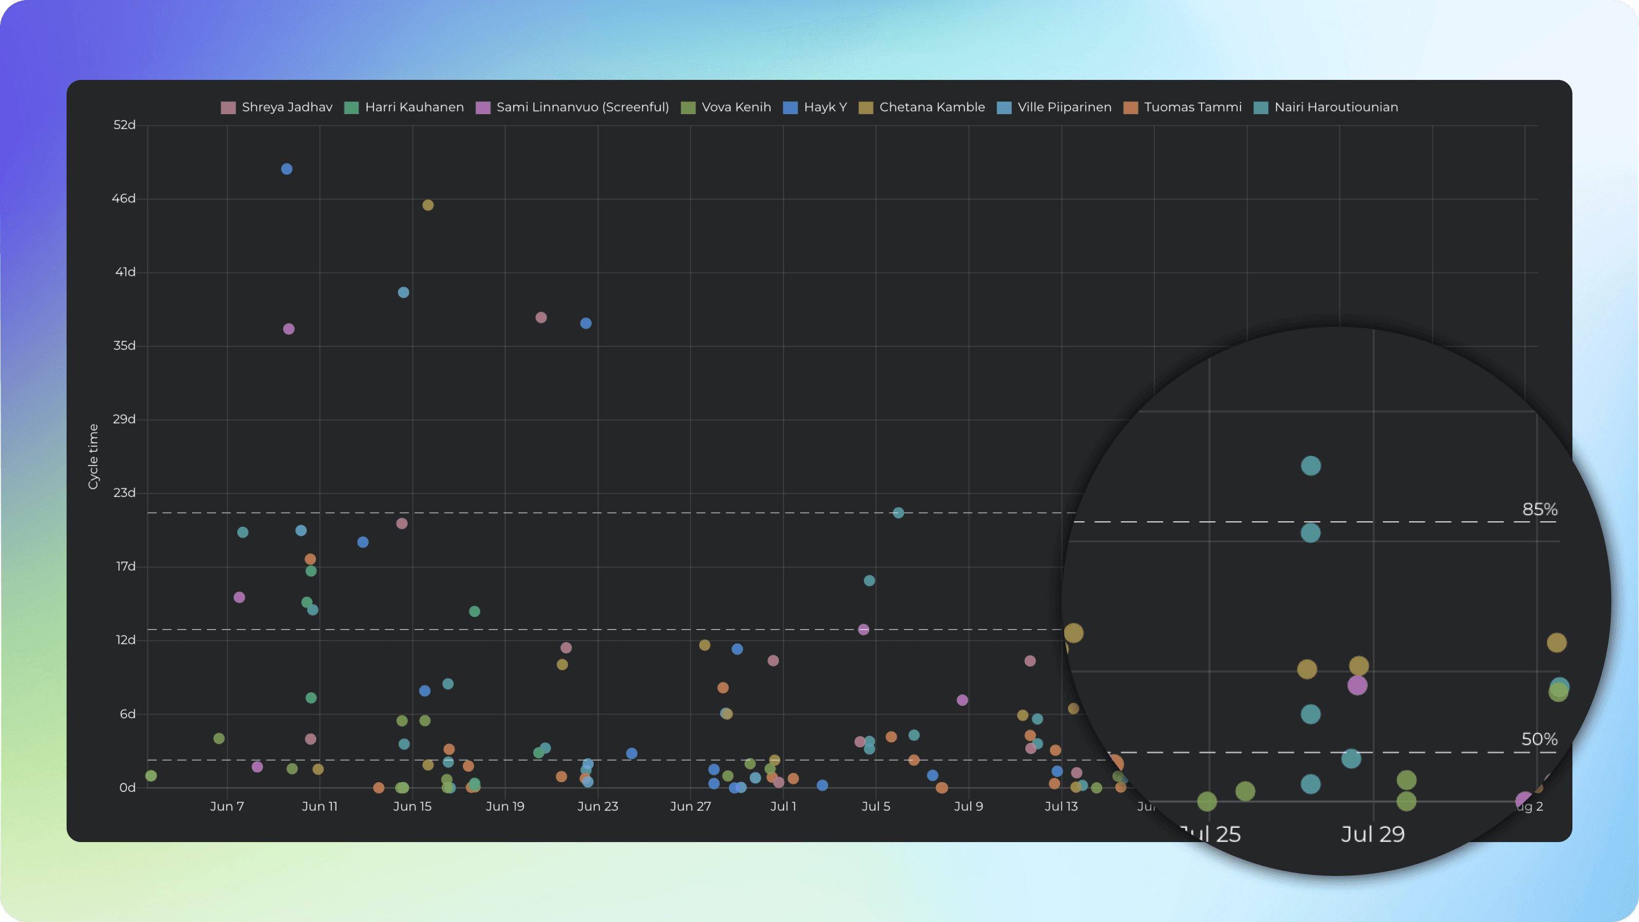1639x922 pixels.
Task: Click the large Jul 29 magnified label
Action: pyautogui.click(x=1373, y=834)
